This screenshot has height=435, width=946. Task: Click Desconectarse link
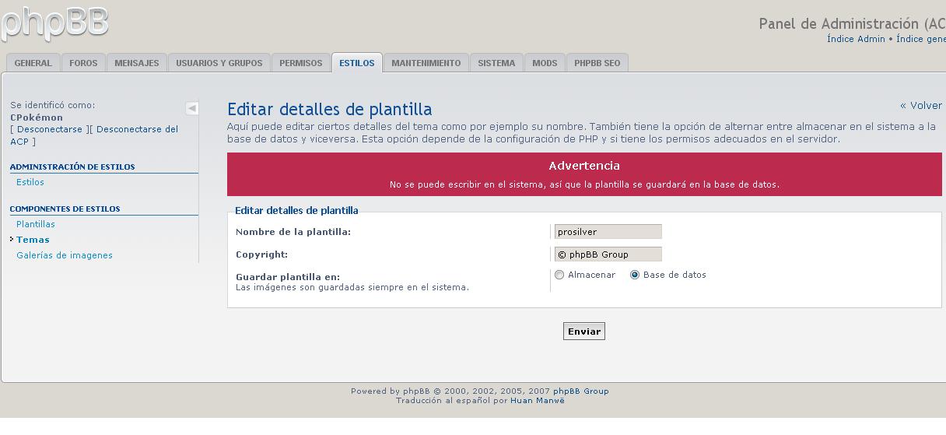click(x=50, y=129)
